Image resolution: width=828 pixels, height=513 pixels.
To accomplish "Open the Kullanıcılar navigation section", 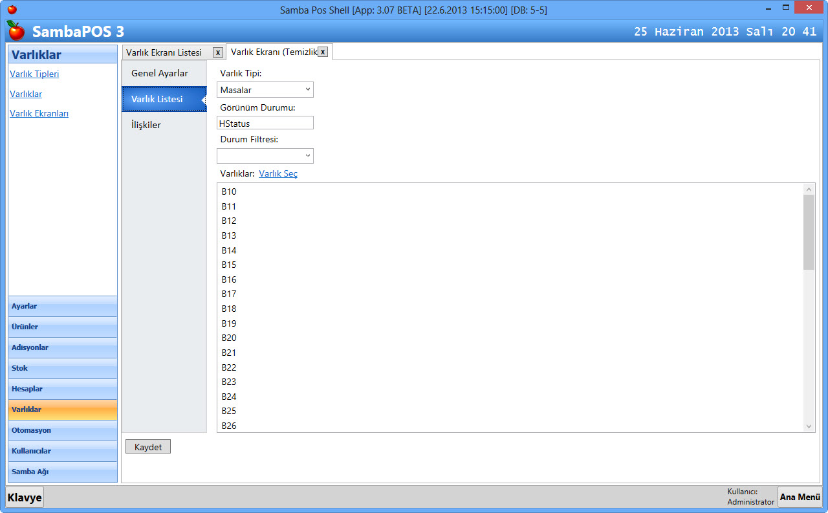I will 63,451.
